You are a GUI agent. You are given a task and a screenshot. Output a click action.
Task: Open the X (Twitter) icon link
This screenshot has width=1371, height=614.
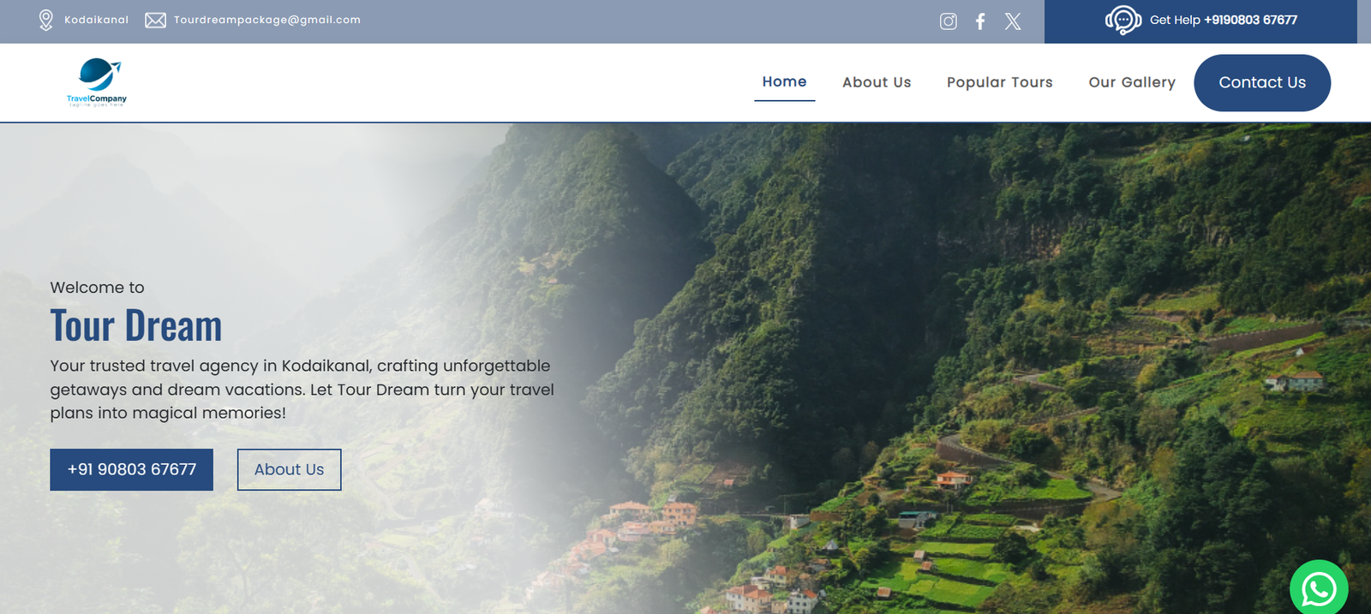point(1013,21)
